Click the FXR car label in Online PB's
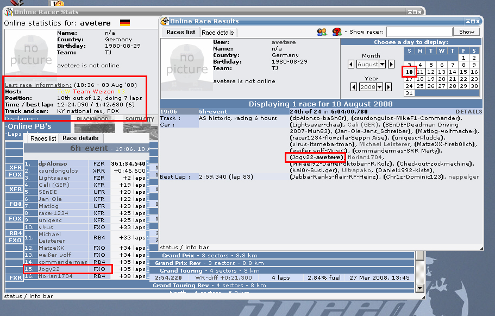Image resolution: width=495 pixels, height=316 pixels. (15, 278)
